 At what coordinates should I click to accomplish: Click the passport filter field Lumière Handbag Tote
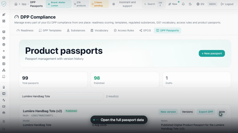pyautogui.click(x=61, y=96)
